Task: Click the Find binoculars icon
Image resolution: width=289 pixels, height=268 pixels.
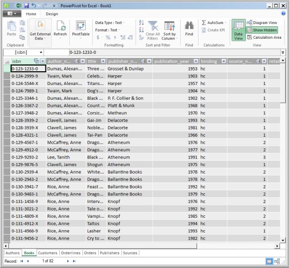Action: 189,25
